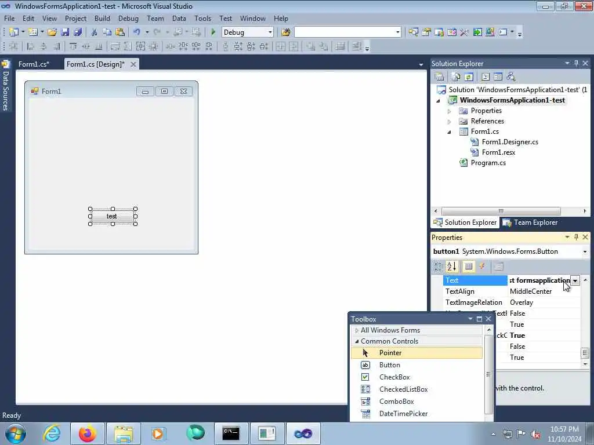594x445 pixels.
Task: Click the Find in Files toolbar icon
Action: 286,32
